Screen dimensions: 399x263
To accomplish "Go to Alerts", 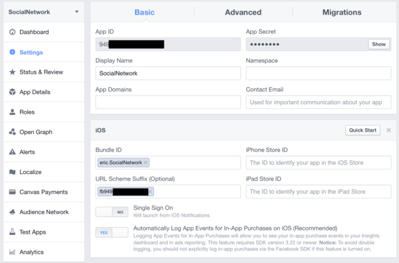I will pyautogui.click(x=44, y=152).
